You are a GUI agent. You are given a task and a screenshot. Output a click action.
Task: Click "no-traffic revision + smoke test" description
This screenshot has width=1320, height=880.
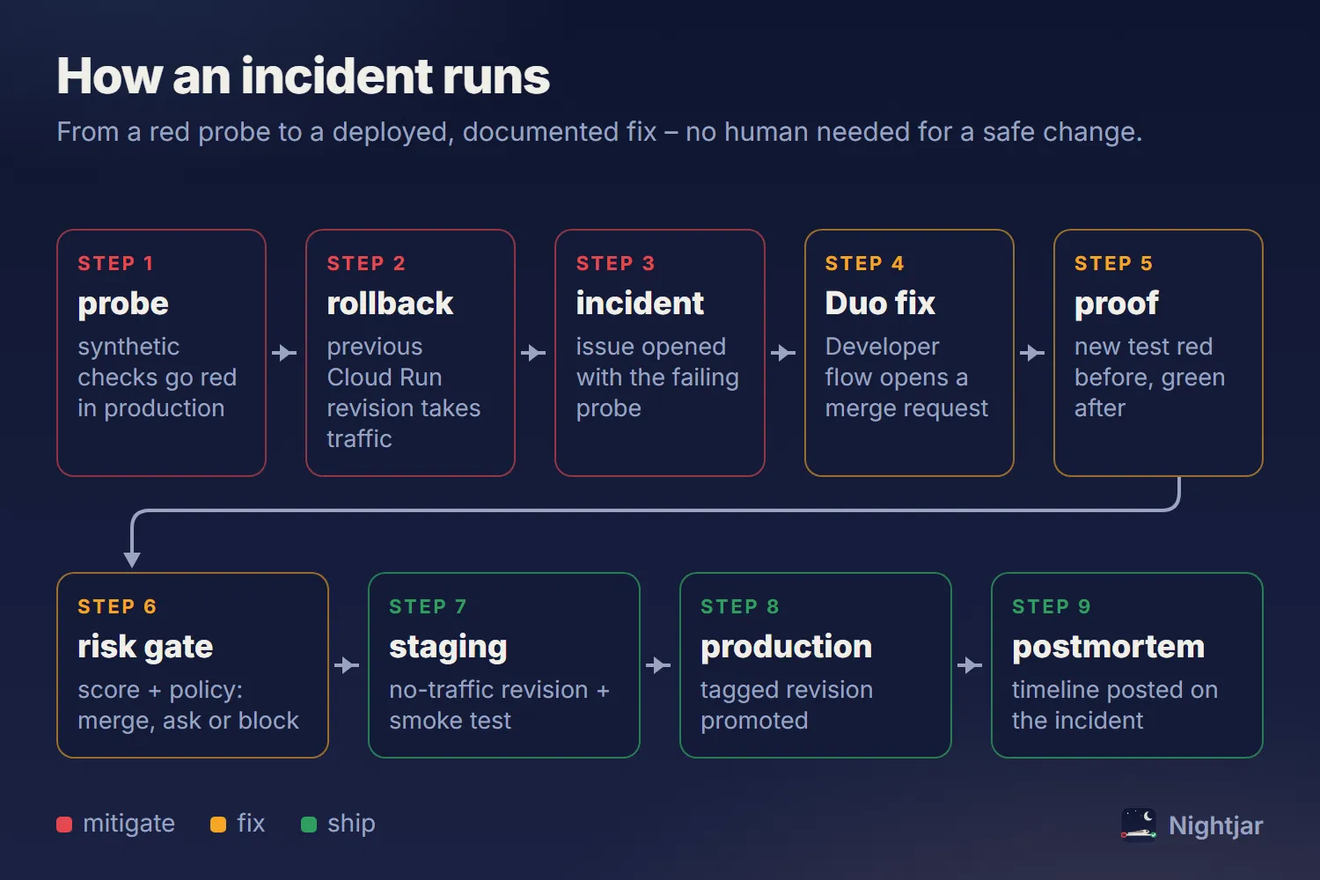click(x=499, y=705)
